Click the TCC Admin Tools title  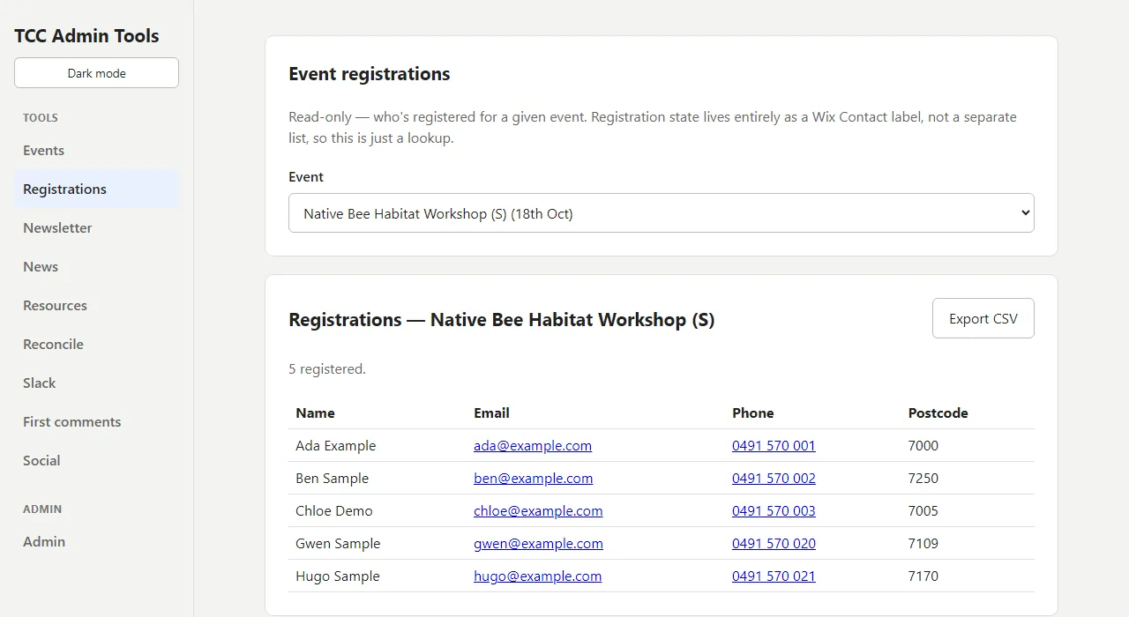click(86, 36)
